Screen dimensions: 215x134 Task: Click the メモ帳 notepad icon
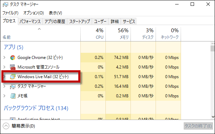[x=13, y=96]
